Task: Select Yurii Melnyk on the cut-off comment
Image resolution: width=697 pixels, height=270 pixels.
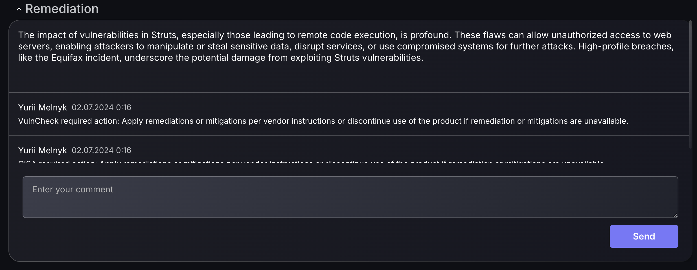Action: [43, 150]
